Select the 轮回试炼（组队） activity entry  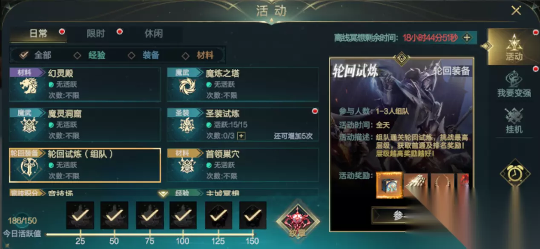click(85, 165)
